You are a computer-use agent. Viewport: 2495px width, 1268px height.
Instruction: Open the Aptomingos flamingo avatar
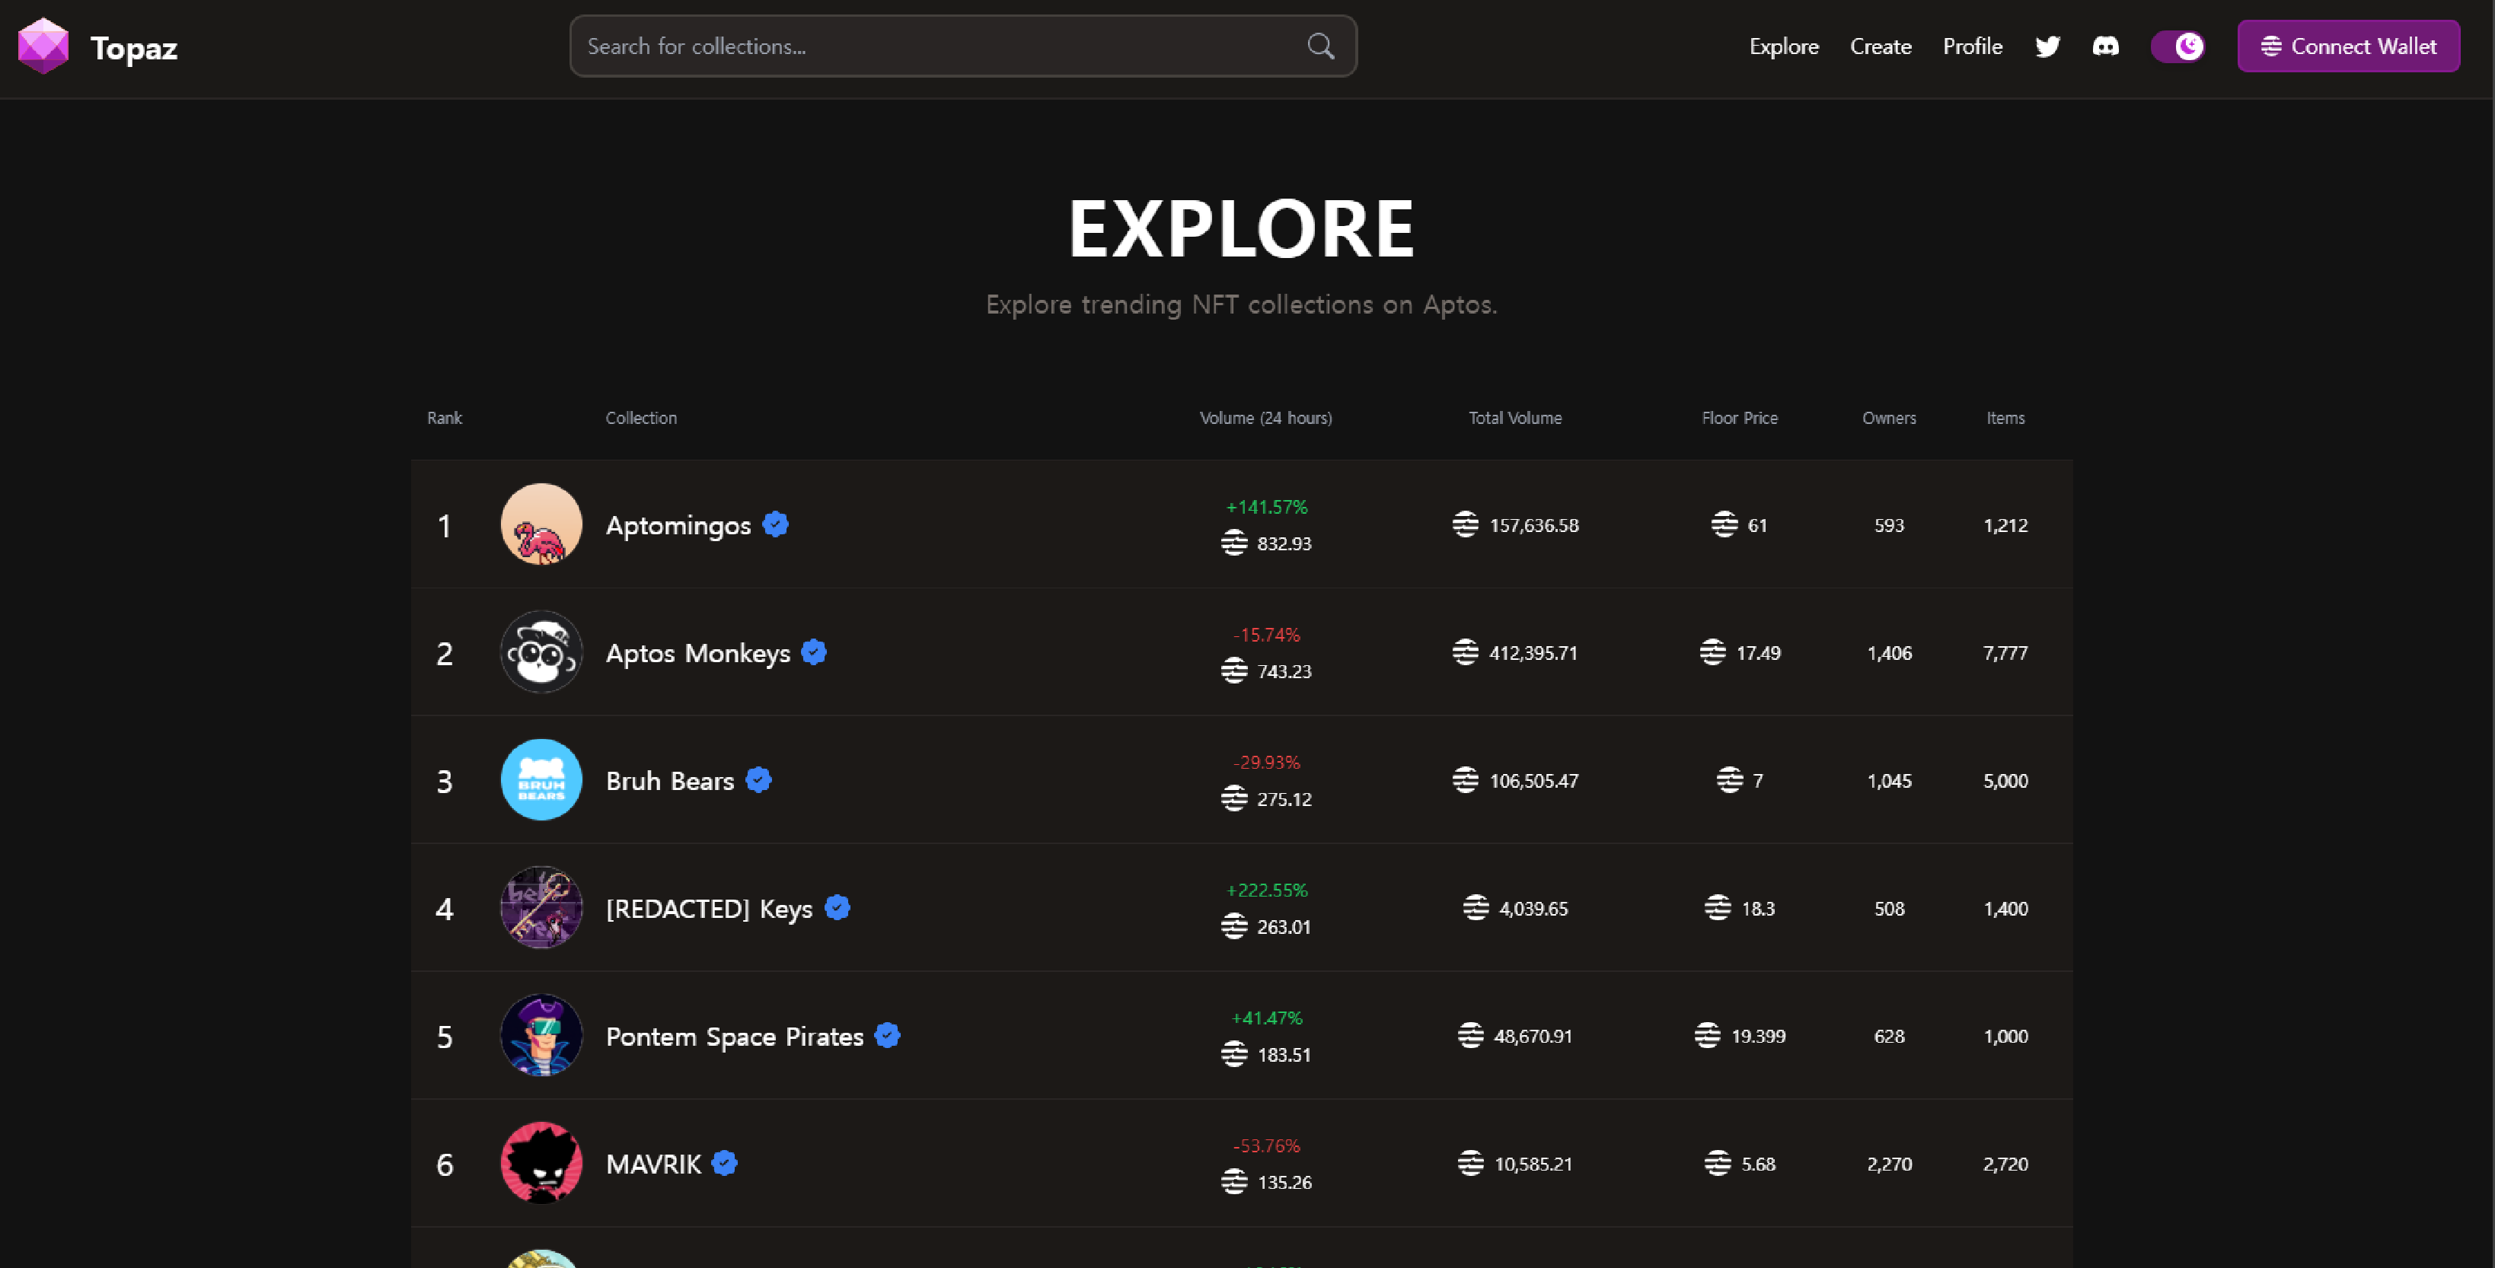click(x=541, y=524)
